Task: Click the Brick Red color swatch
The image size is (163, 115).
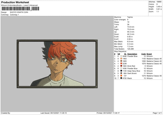Action: [121, 66]
